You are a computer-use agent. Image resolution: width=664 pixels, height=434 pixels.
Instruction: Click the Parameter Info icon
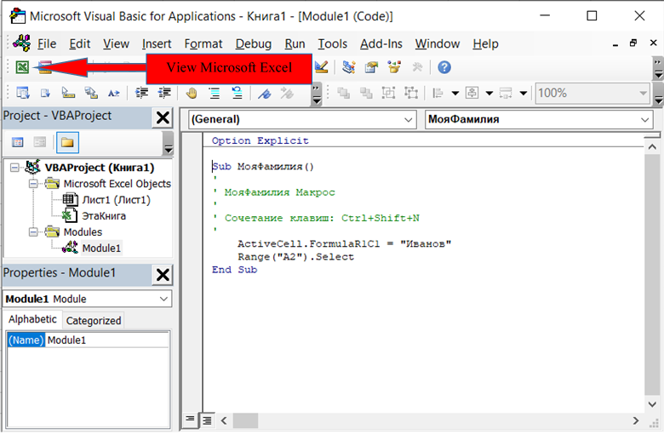click(x=91, y=93)
